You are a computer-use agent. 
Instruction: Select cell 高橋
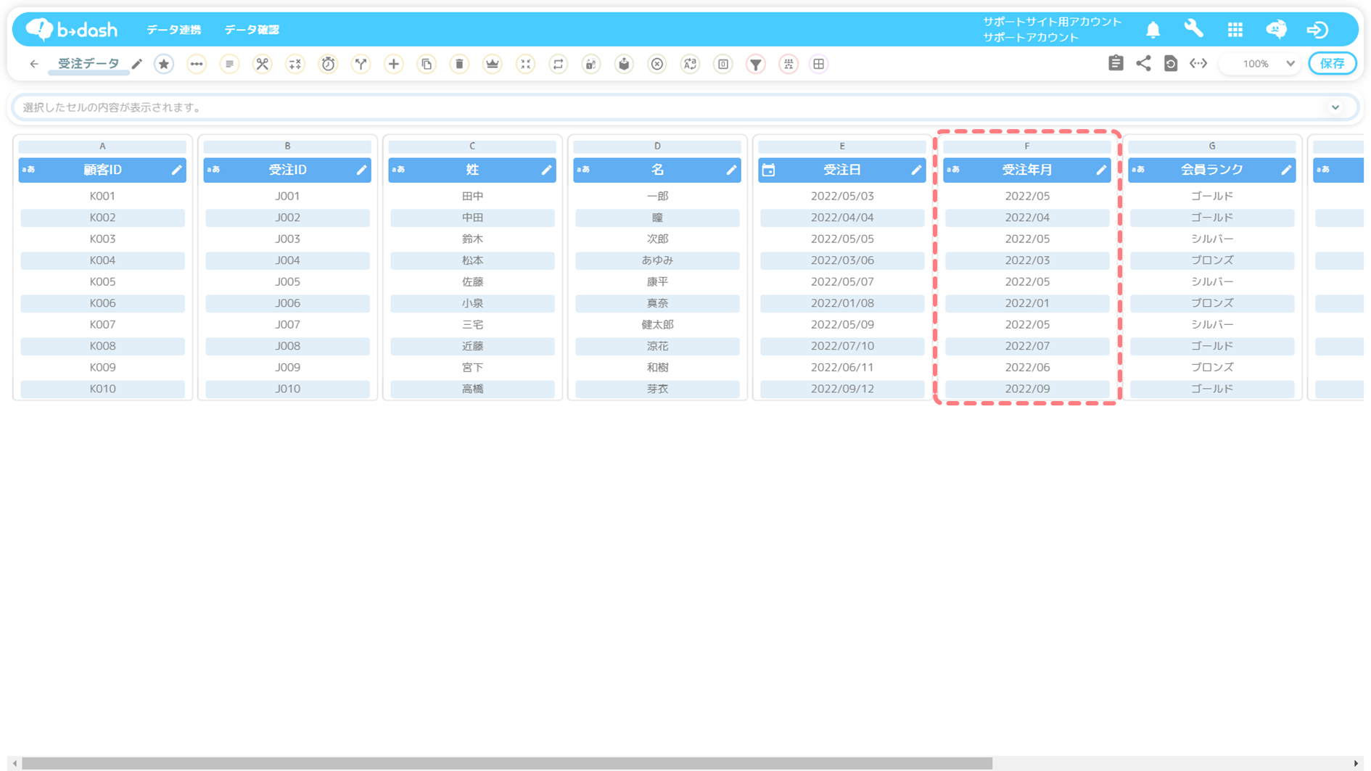pos(472,389)
